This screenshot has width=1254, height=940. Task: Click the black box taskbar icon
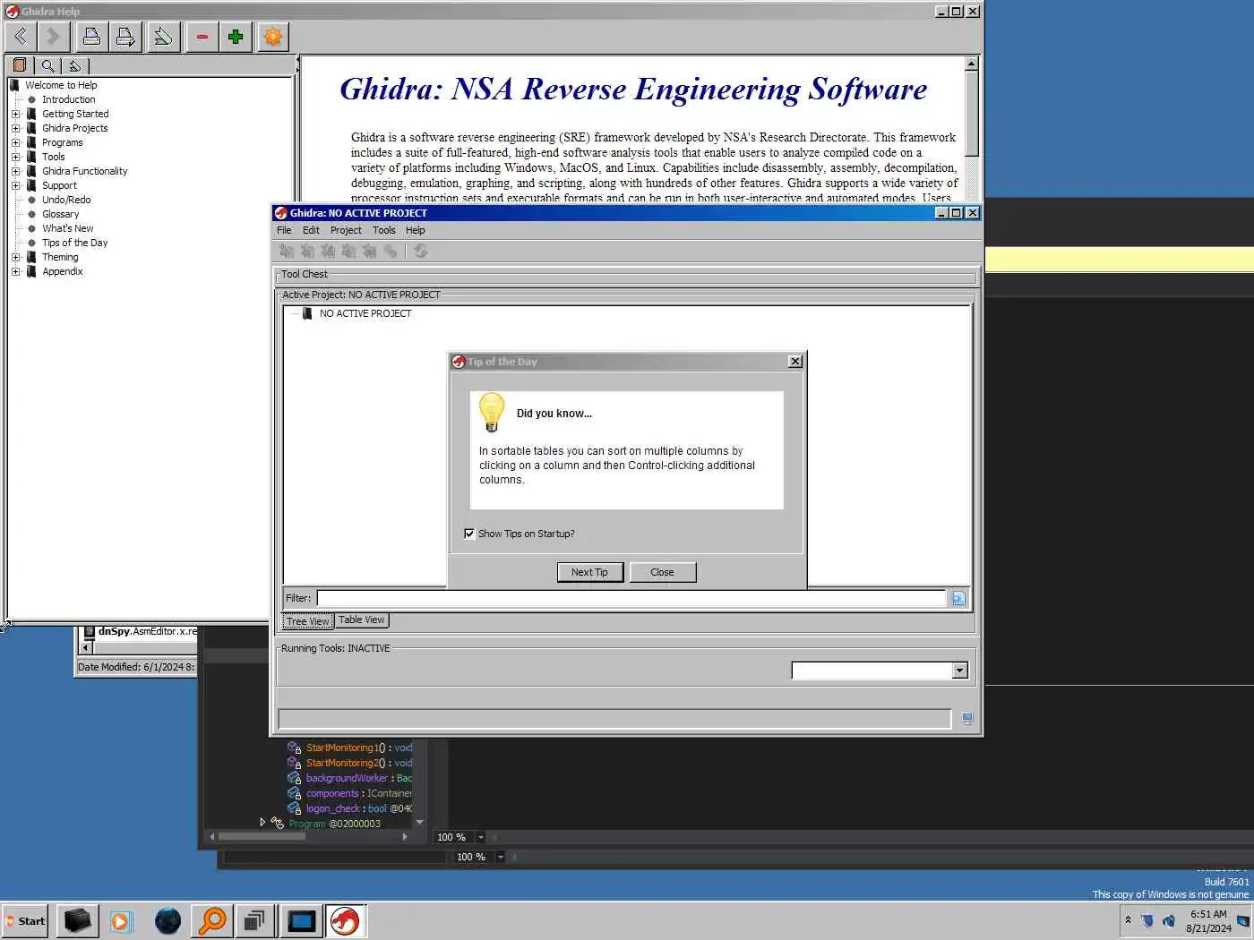pyautogui.click(x=78, y=920)
